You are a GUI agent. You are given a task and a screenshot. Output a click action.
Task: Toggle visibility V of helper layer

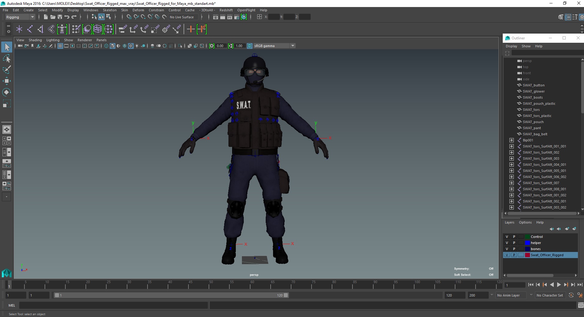(507, 243)
